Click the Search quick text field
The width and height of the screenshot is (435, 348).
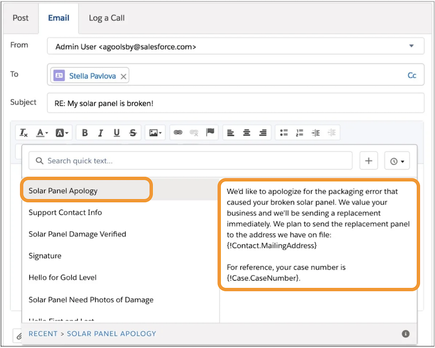190,161
